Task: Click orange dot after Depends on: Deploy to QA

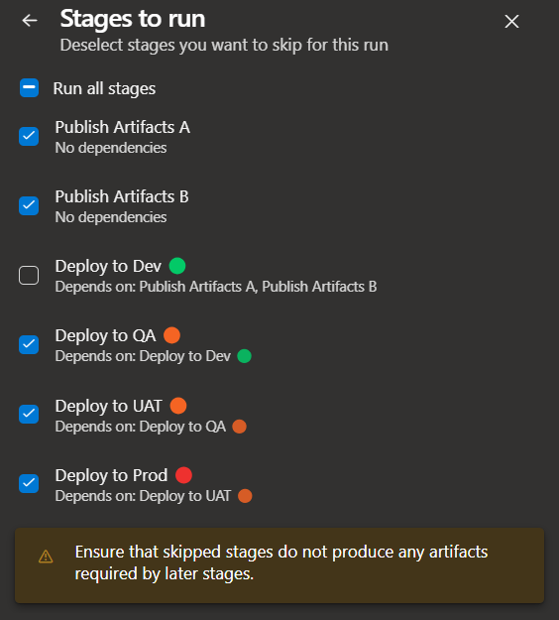Action: 240,427
